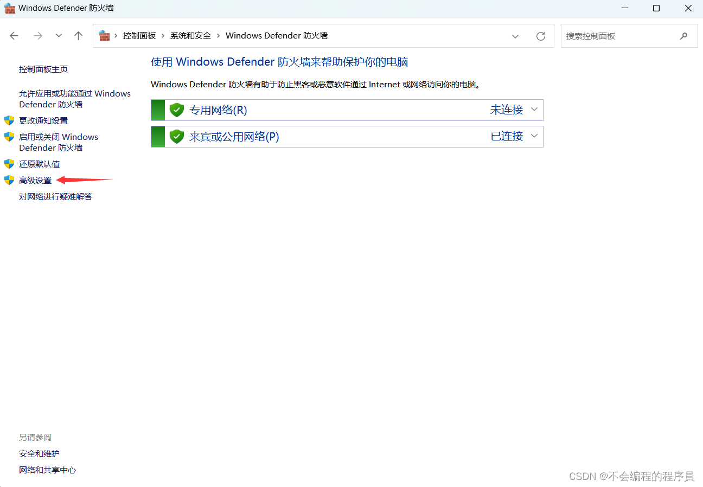Open the address bar history dropdown
The image size is (703, 487).
[x=515, y=36]
